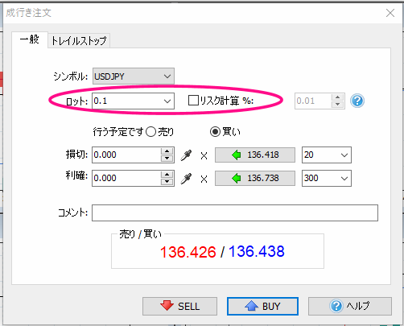Click the stop loss eyedropper picker icon
The height and width of the screenshot is (326, 404).
point(186,155)
